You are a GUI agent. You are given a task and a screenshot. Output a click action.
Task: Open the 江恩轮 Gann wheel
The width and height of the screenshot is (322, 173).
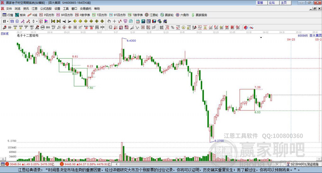[152, 15]
